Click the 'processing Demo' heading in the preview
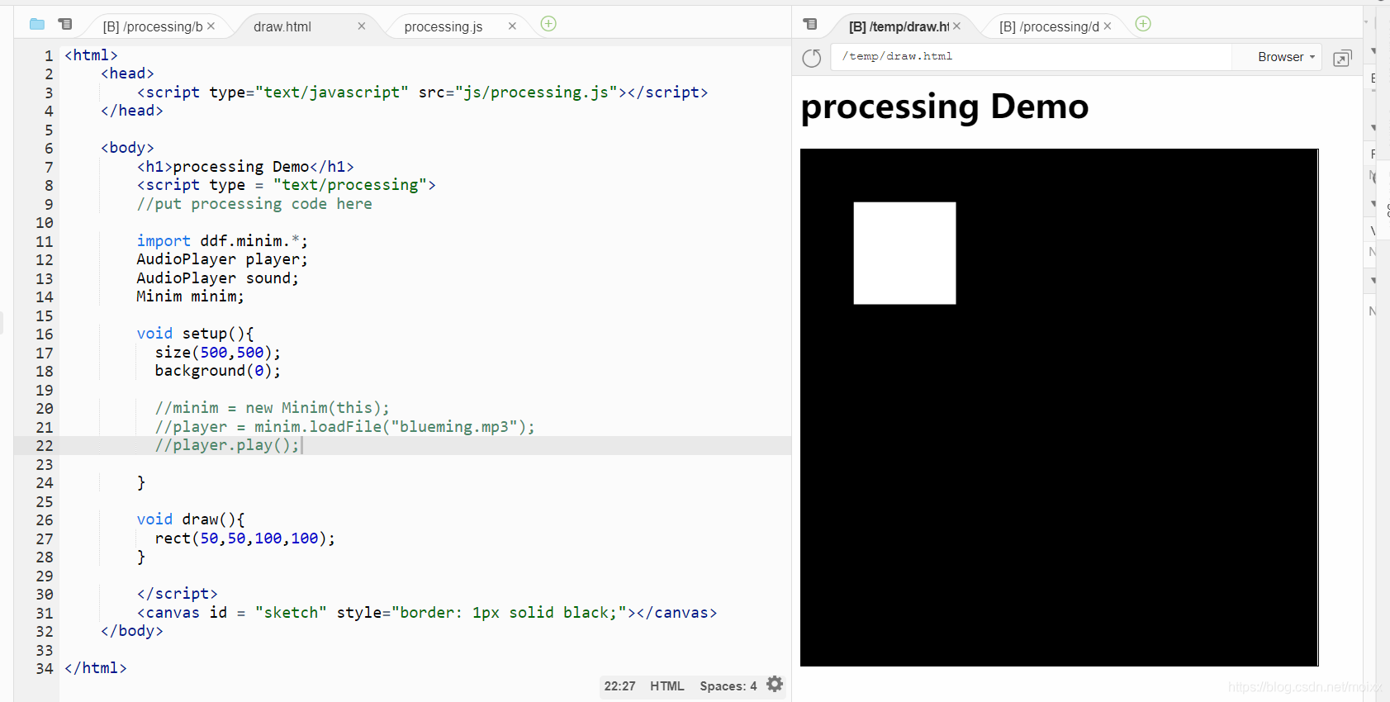Image resolution: width=1390 pixels, height=702 pixels. pyautogui.click(x=945, y=107)
